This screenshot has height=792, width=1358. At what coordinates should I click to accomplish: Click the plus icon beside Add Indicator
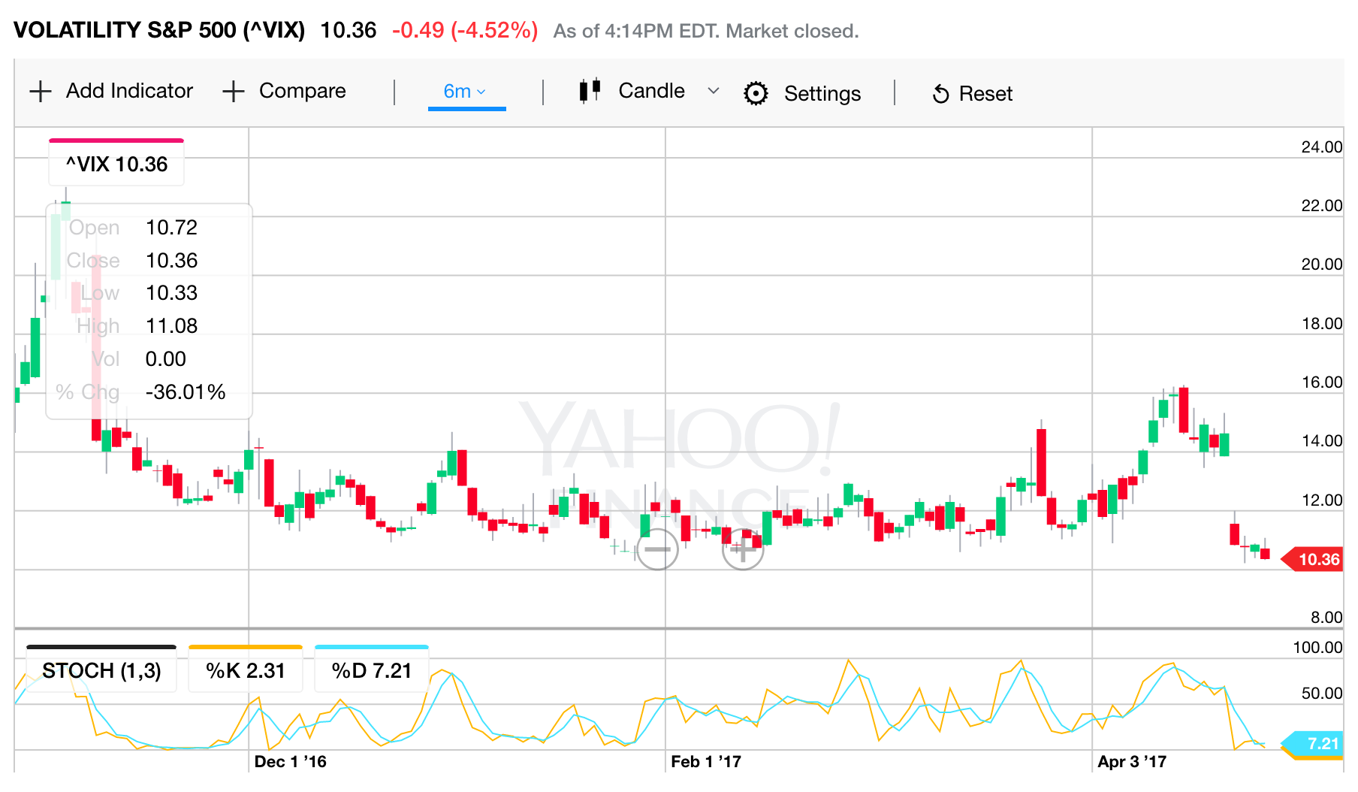tap(41, 92)
